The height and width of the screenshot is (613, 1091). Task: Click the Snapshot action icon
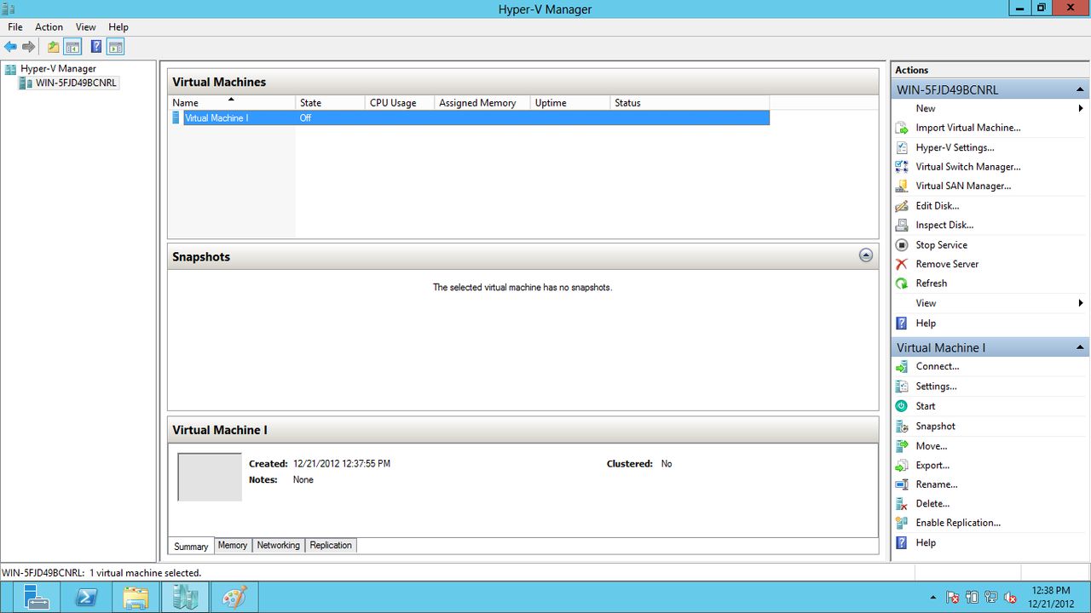click(x=902, y=427)
